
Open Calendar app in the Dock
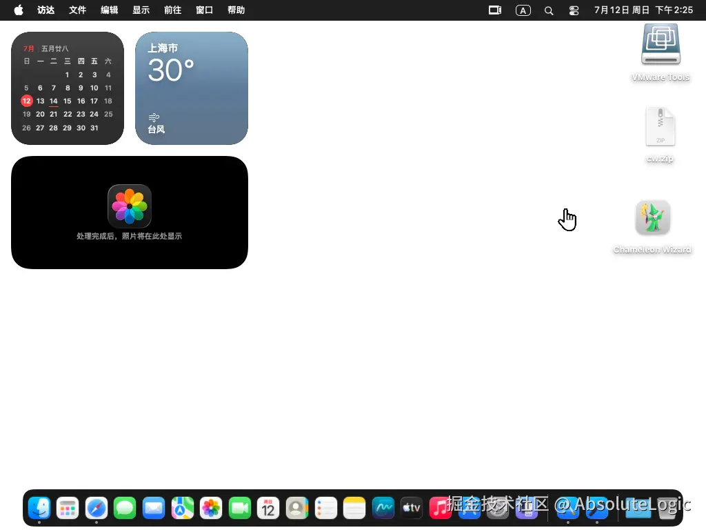coord(268,508)
